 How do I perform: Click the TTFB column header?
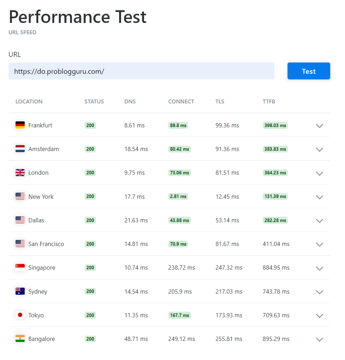point(269,102)
